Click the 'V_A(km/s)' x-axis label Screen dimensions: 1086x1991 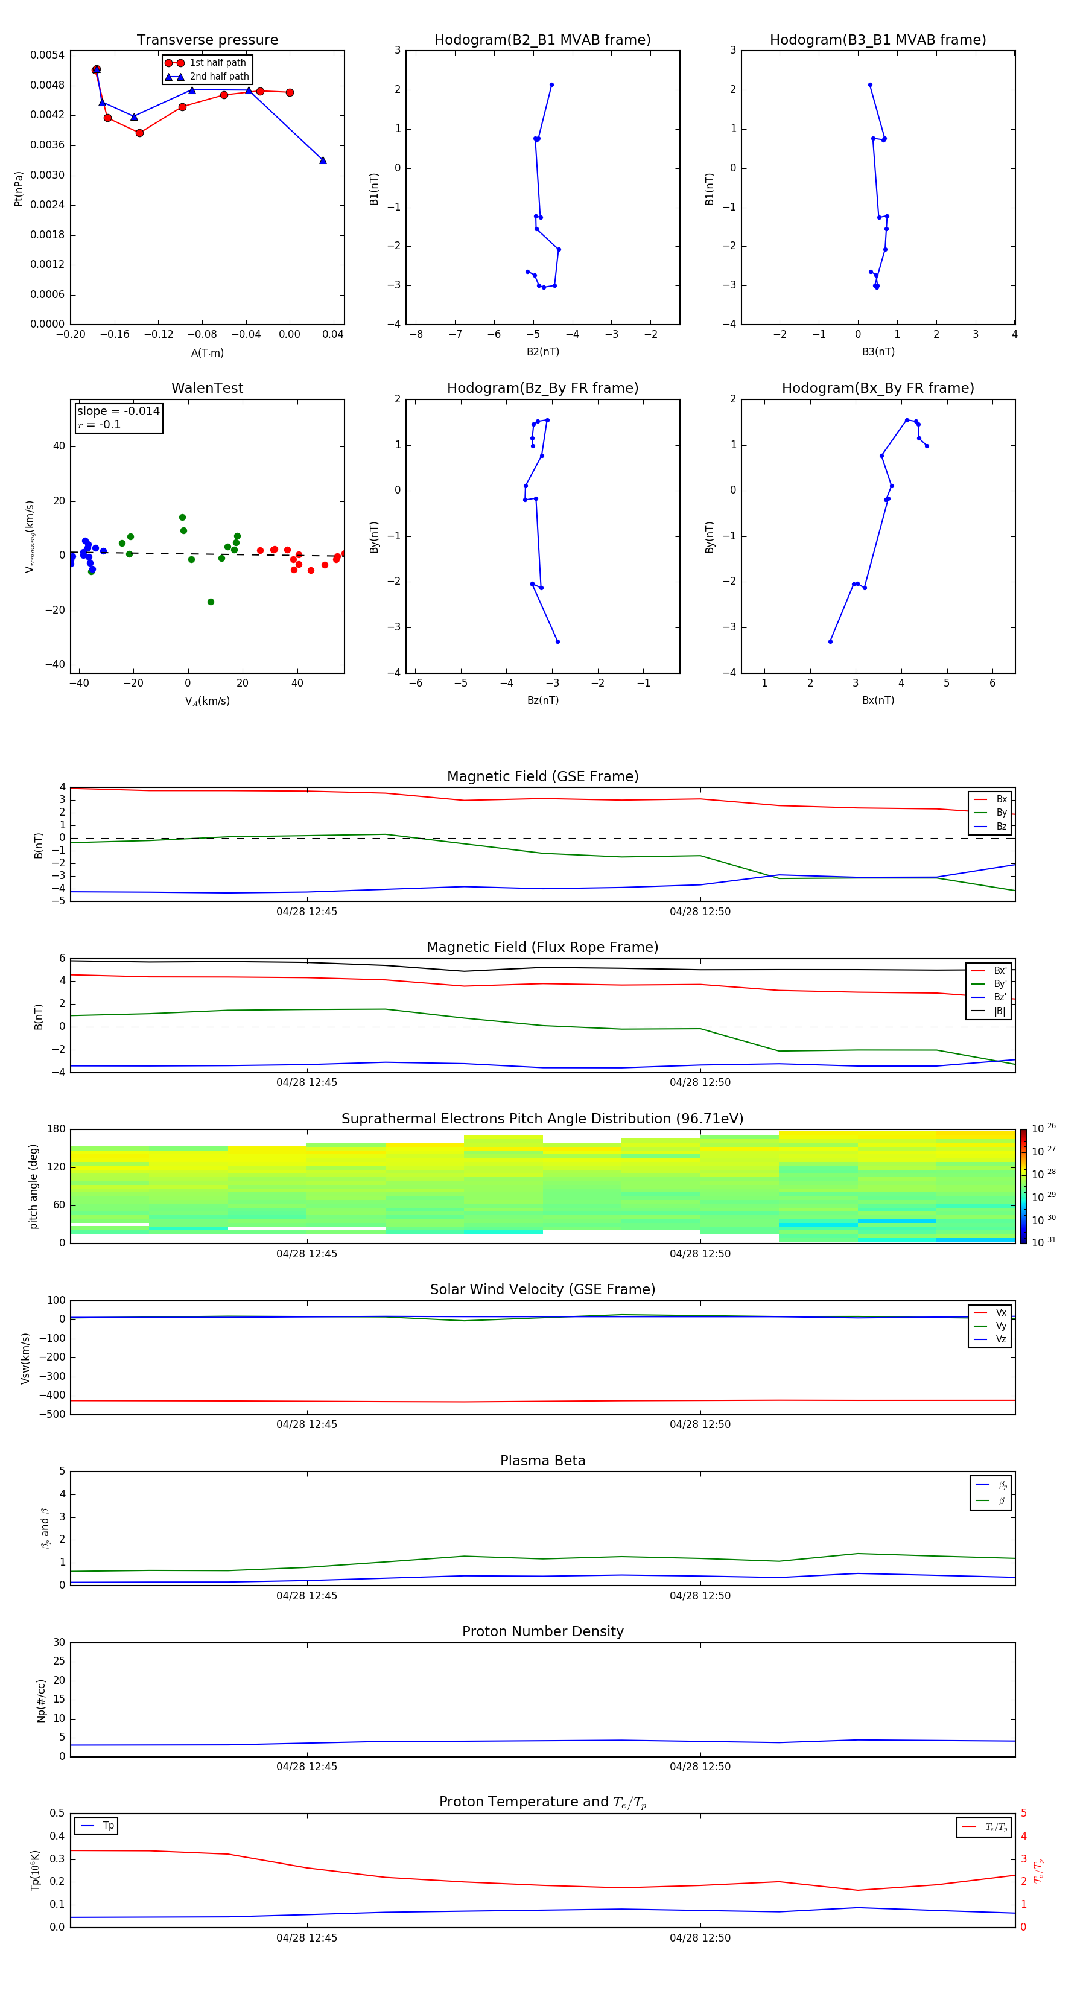207,702
